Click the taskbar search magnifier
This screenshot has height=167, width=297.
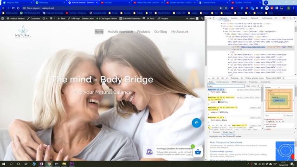[x=11, y=164]
